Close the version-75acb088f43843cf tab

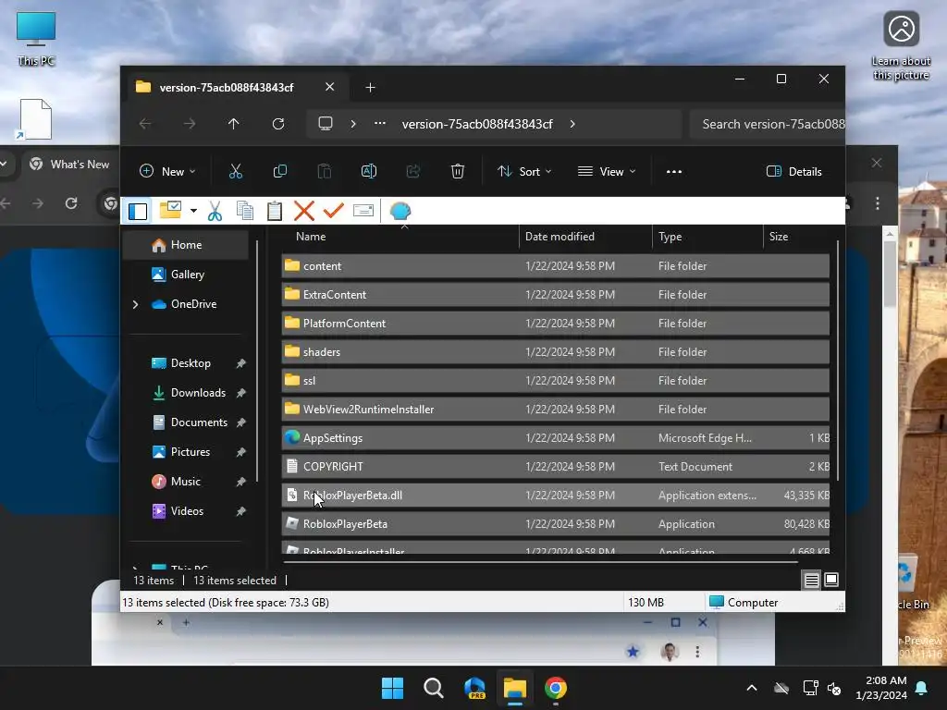(x=330, y=87)
